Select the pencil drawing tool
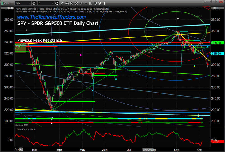 (62, 3)
